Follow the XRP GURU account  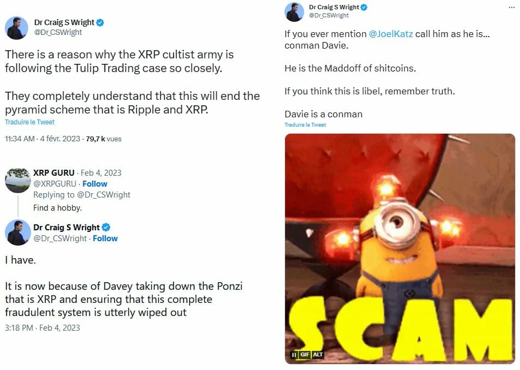click(95, 184)
